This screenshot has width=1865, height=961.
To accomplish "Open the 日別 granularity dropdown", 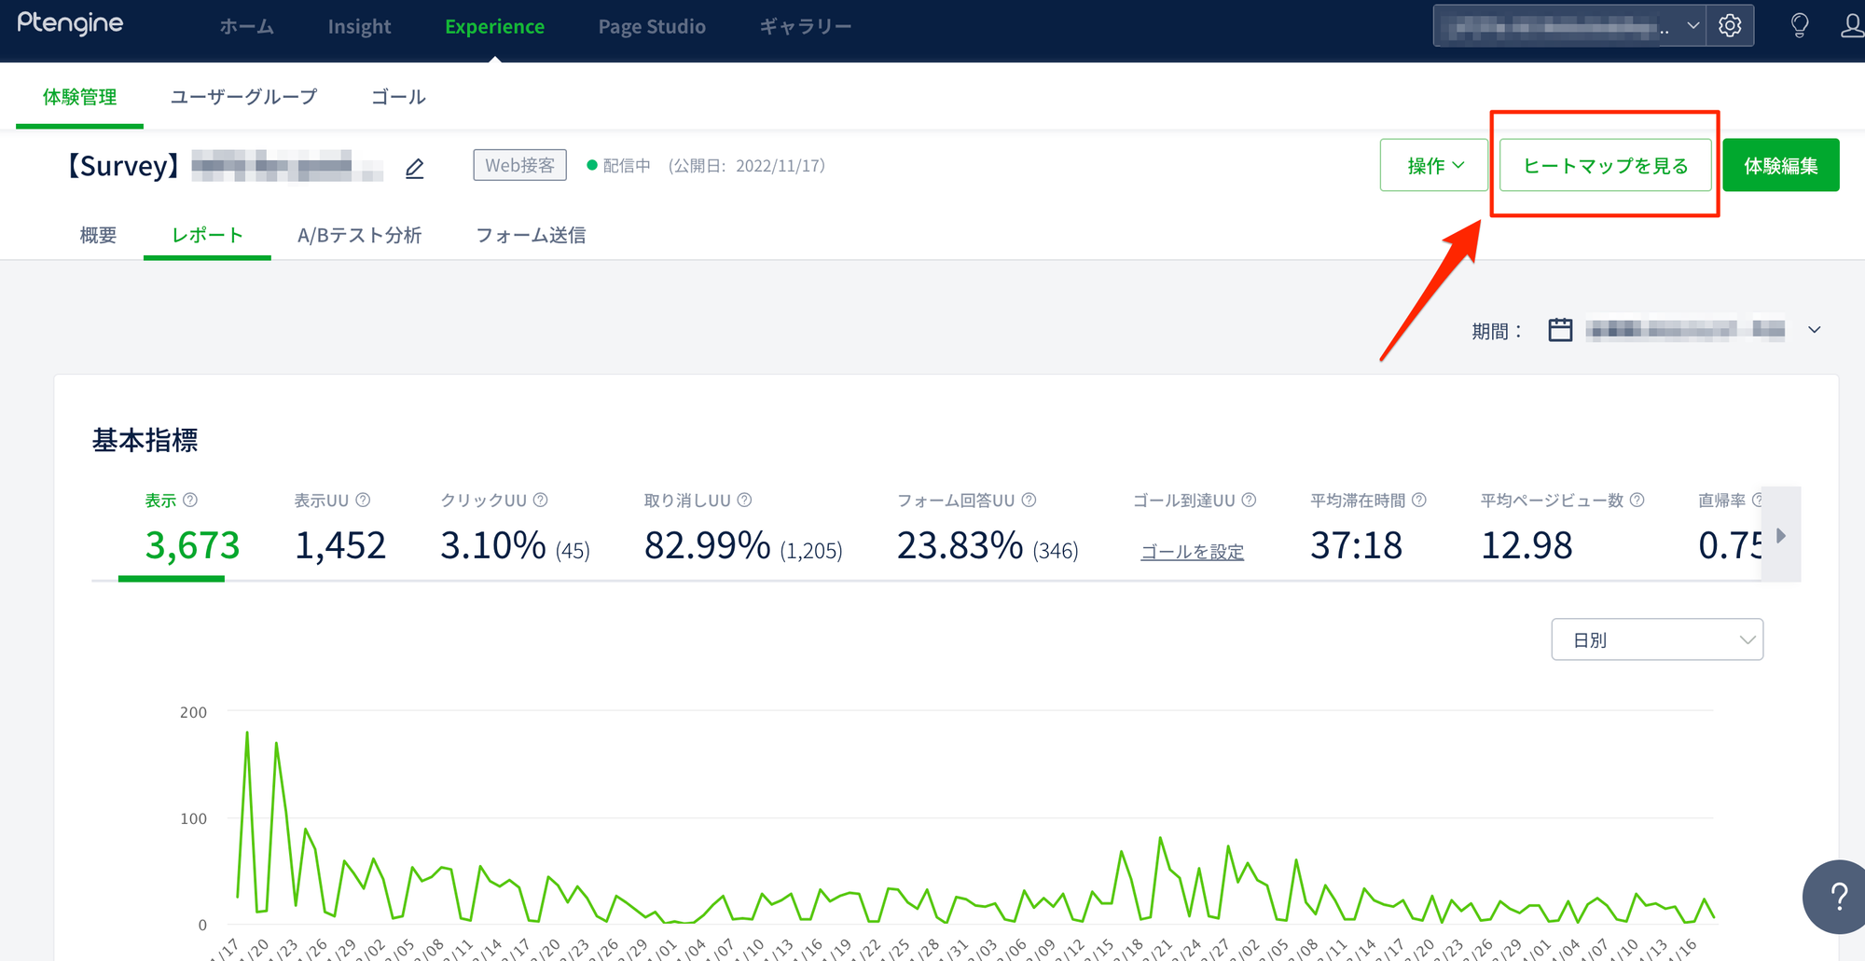I will pos(1656,639).
